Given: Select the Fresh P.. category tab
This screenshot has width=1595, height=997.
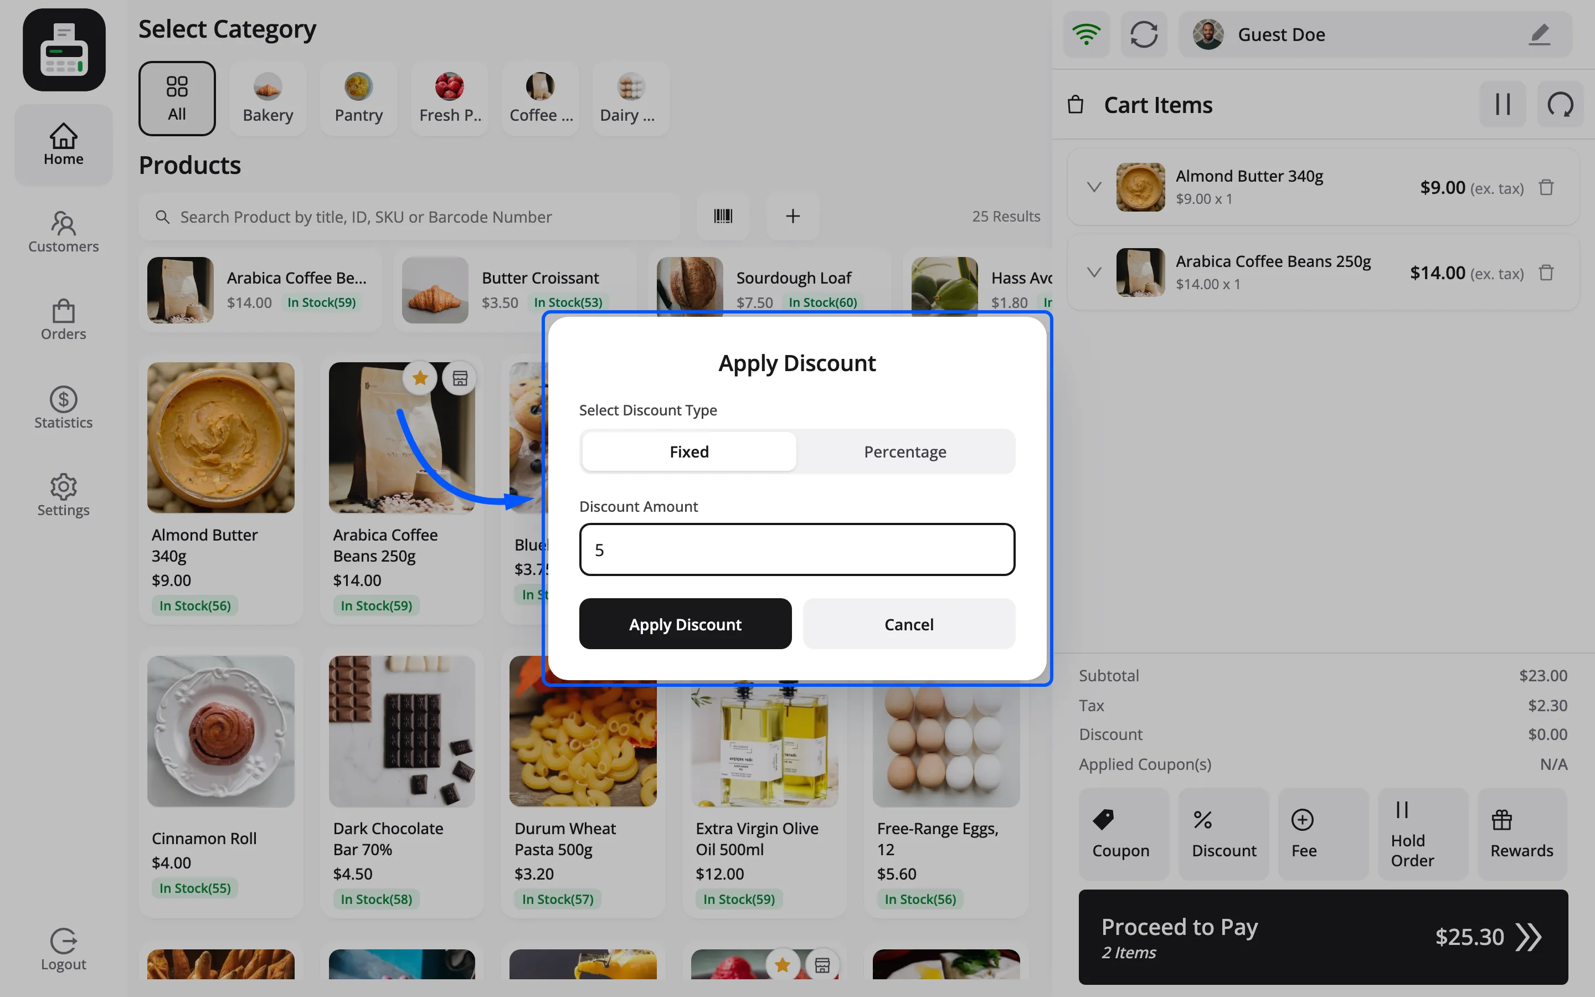Looking at the screenshot, I should (450, 99).
